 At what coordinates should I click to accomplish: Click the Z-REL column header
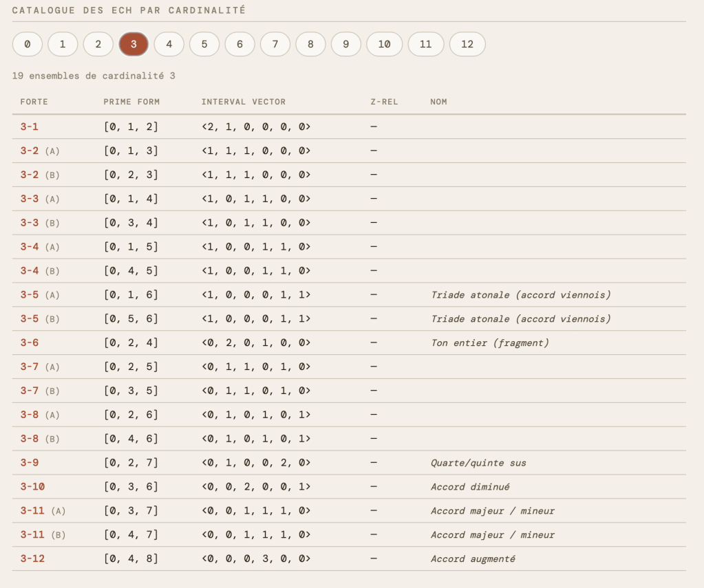(384, 102)
